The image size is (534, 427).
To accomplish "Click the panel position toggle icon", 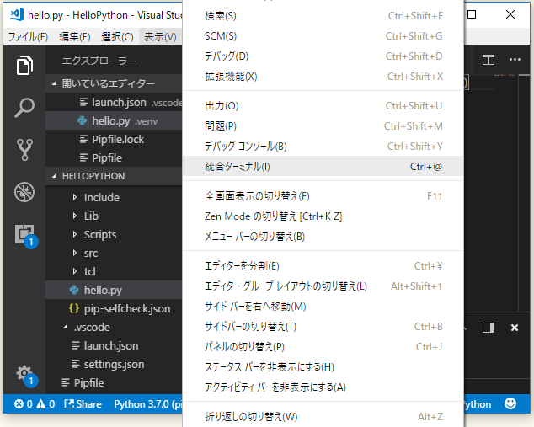I will [489, 328].
